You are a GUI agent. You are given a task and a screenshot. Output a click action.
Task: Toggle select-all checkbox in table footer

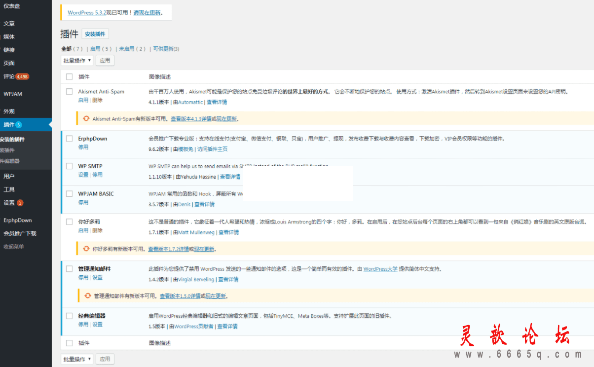pos(69,343)
